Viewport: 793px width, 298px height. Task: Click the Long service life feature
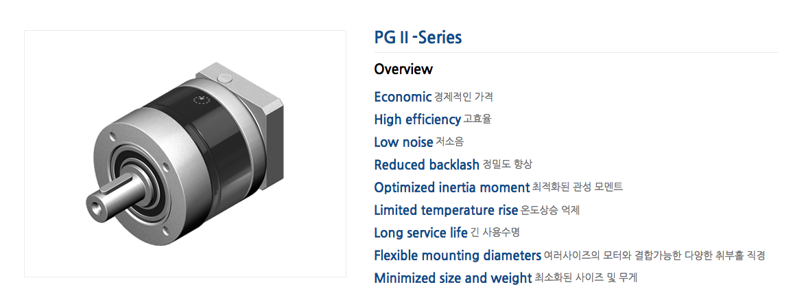pos(421,233)
